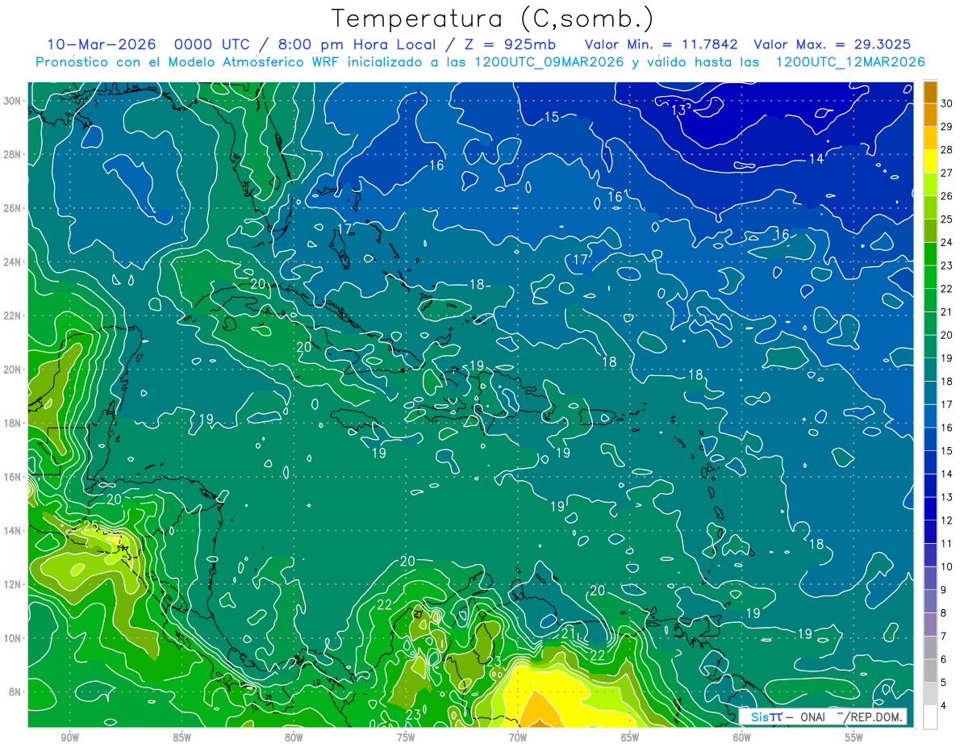
Task: Click the color scale label "30"
Action: (947, 103)
